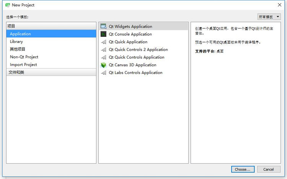Select the Import Project category
Image resolution: width=287 pixels, height=179 pixels.
pos(51,64)
